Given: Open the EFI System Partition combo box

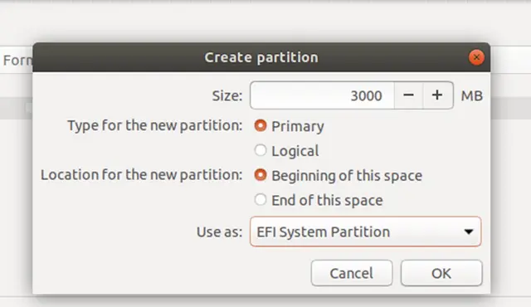Looking at the screenshot, I should pos(365,231).
